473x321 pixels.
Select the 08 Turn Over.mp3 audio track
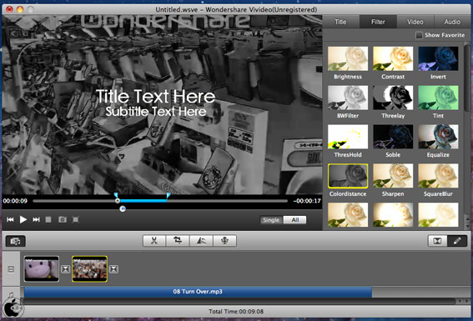tap(198, 292)
